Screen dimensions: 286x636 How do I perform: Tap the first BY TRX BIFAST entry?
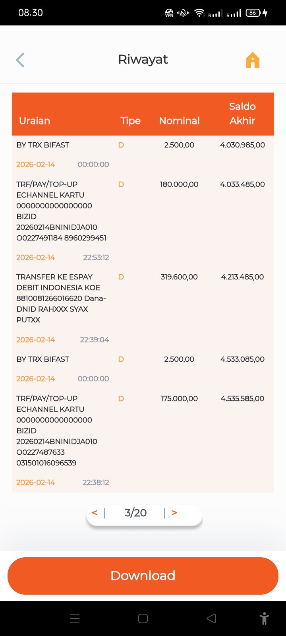tap(143, 155)
